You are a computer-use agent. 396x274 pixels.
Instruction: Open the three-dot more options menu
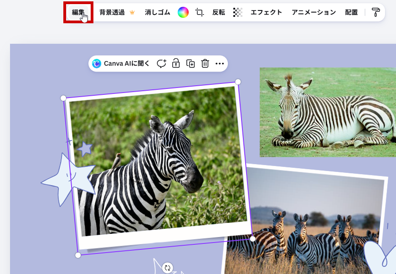tap(220, 63)
